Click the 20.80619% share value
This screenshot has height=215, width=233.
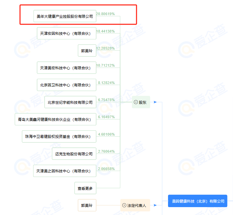coord(105,14)
